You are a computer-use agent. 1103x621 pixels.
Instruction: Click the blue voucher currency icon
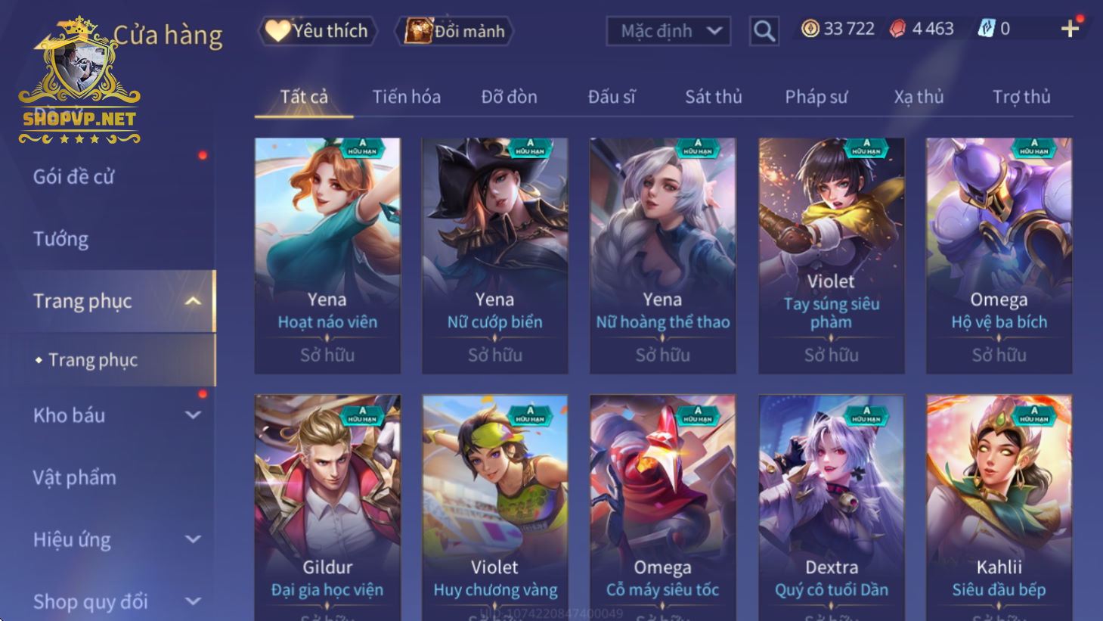coord(987,29)
